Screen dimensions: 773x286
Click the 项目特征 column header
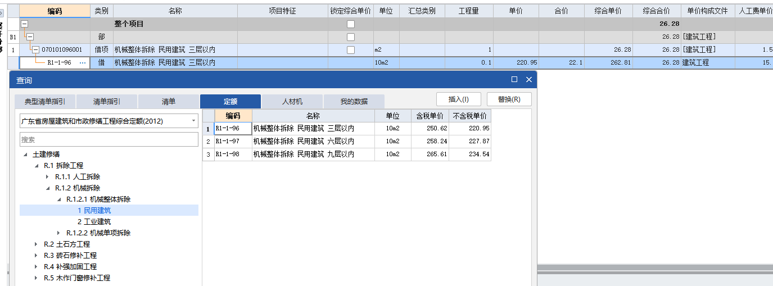point(283,11)
